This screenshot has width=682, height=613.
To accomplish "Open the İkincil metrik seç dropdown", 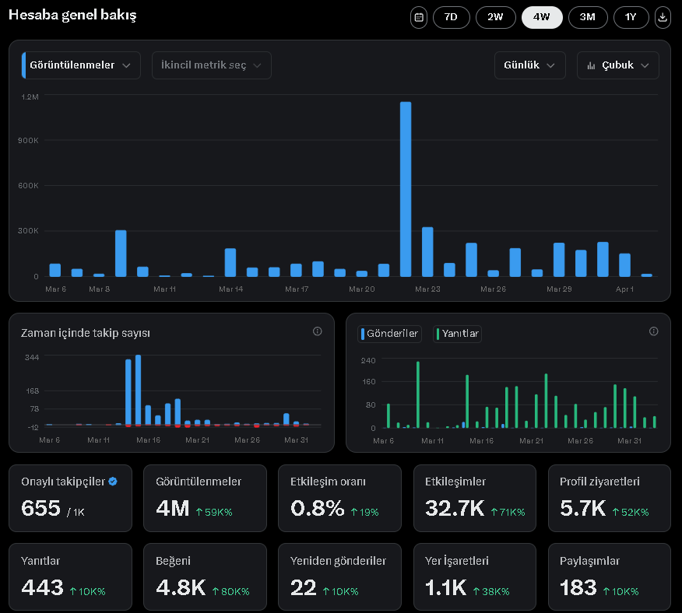I will click(x=211, y=65).
